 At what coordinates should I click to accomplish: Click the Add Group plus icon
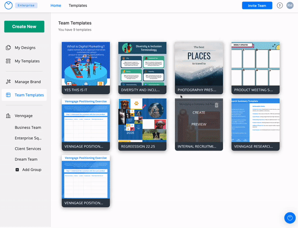pos(18,170)
